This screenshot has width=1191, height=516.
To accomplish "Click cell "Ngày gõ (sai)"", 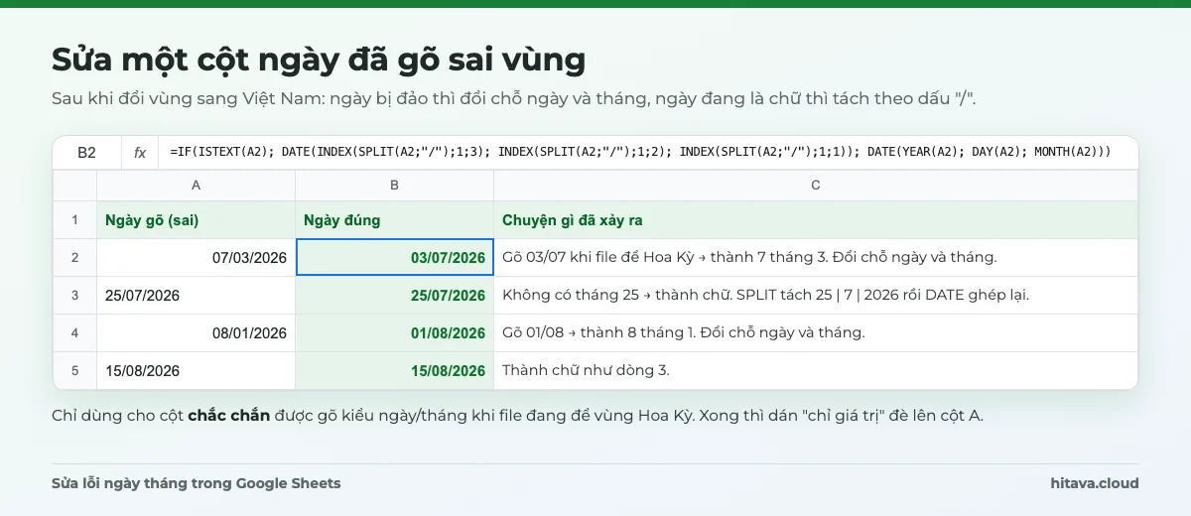I will click(x=196, y=220).
